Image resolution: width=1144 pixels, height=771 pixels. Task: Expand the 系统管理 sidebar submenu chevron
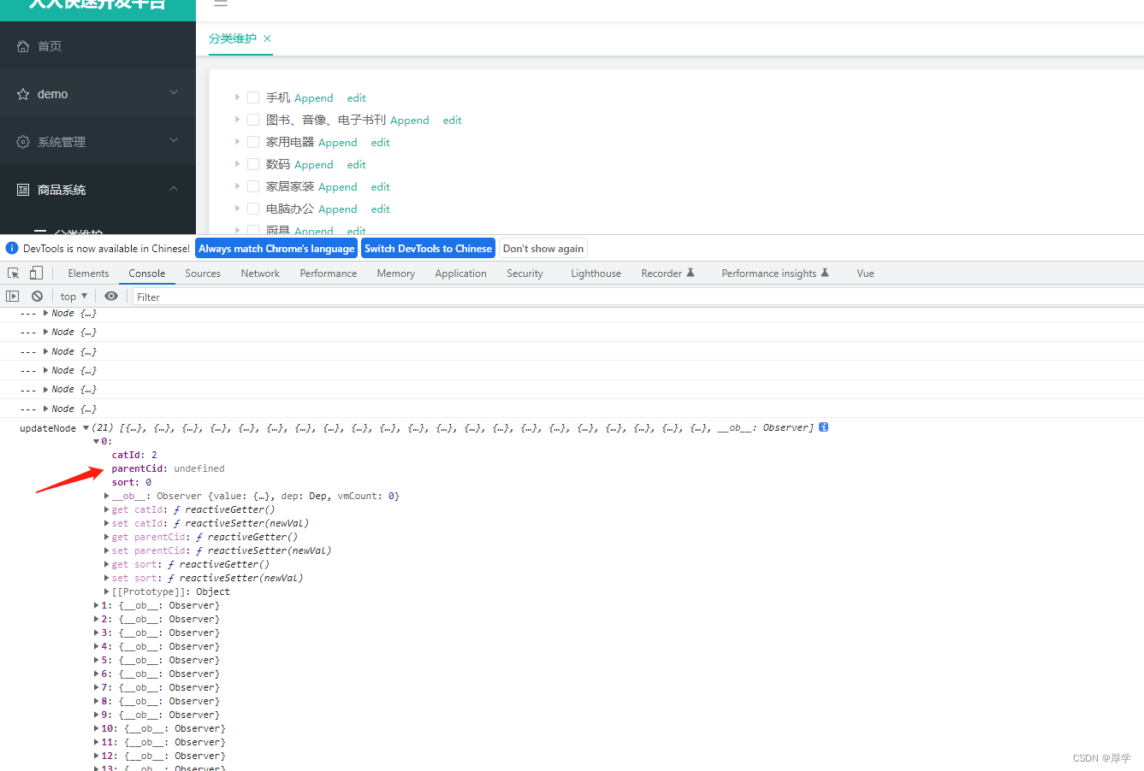click(x=174, y=140)
